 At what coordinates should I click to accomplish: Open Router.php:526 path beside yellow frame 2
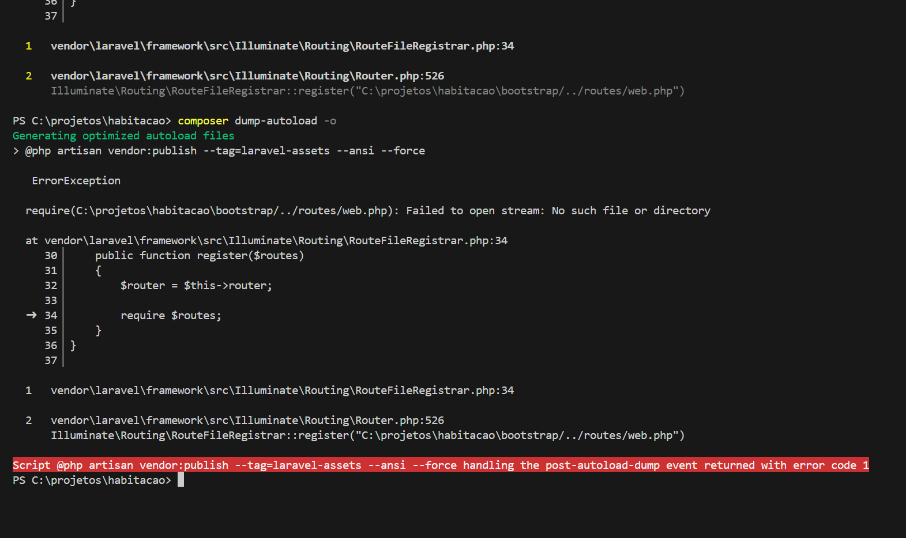coord(247,76)
